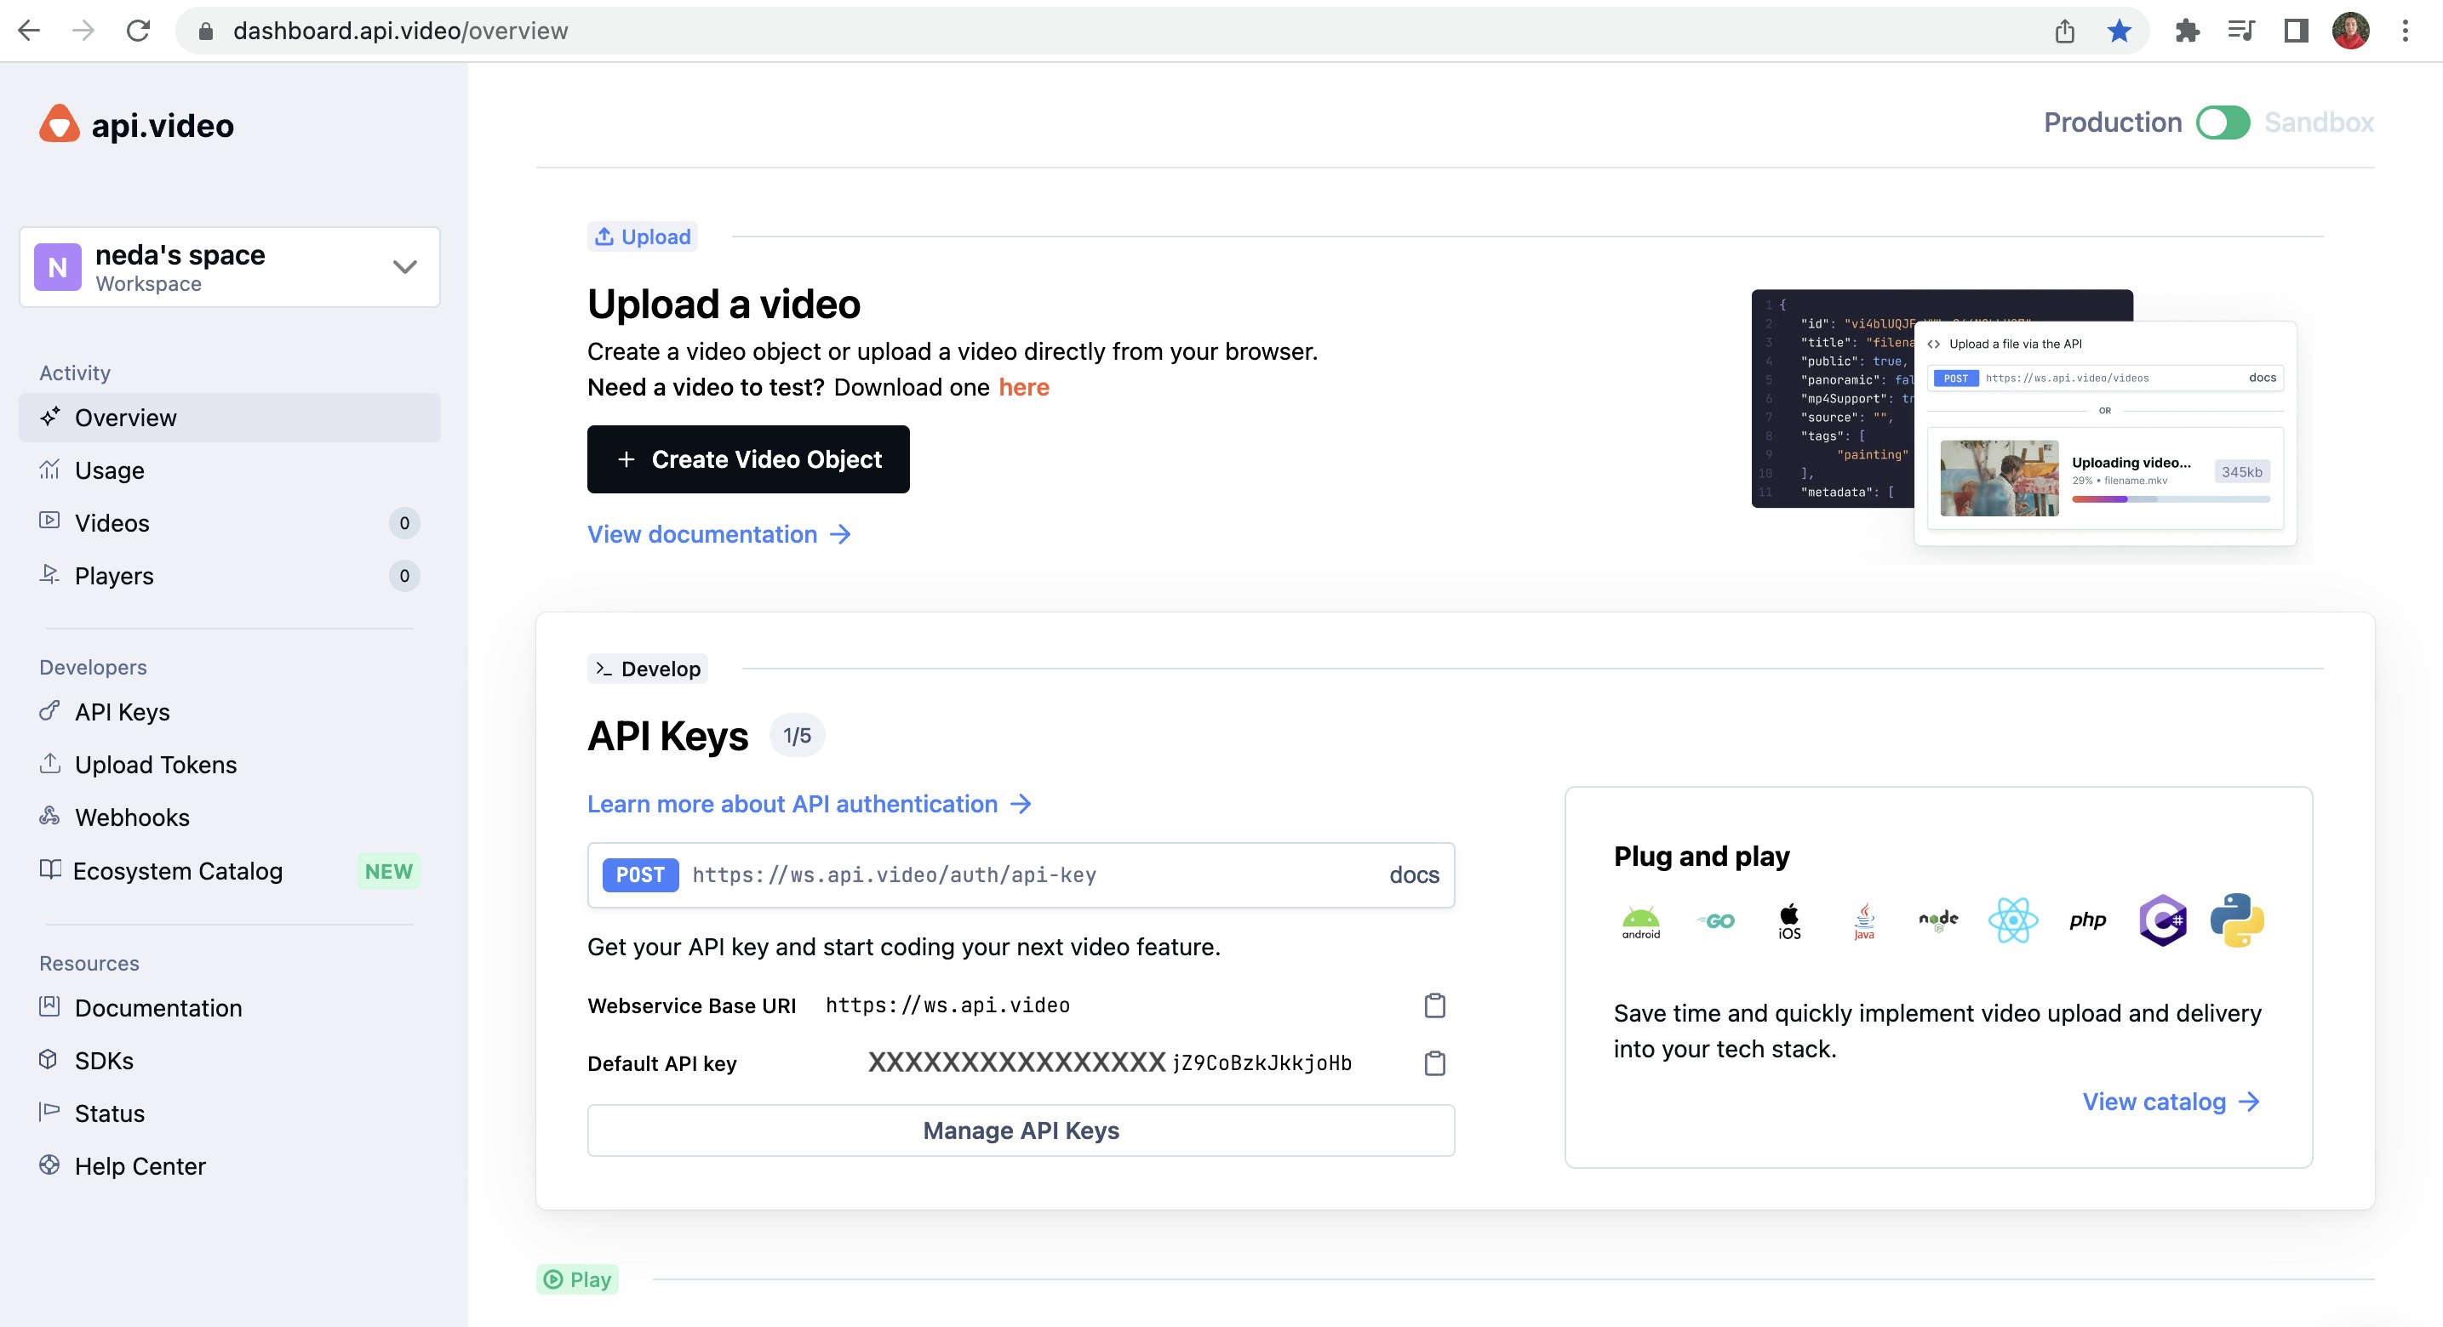2443x1327 pixels.
Task: Click the masked Default API key value
Action: point(1110,1062)
